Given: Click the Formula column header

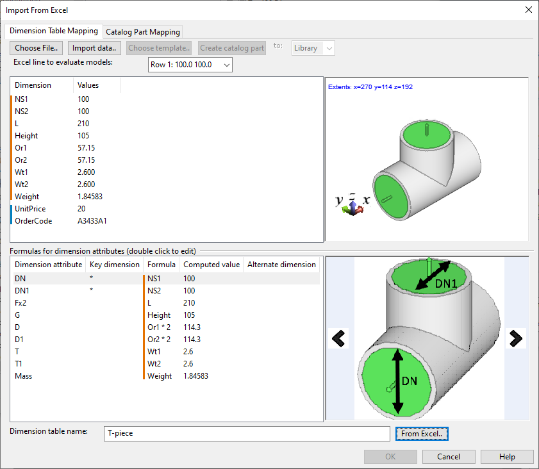Looking at the screenshot, I should pyautogui.click(x=162, y=265).
